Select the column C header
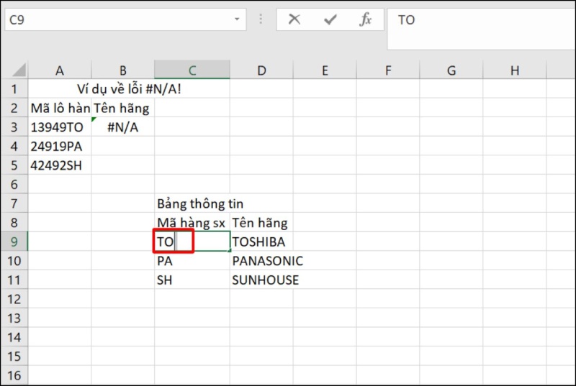 point(192,70)
